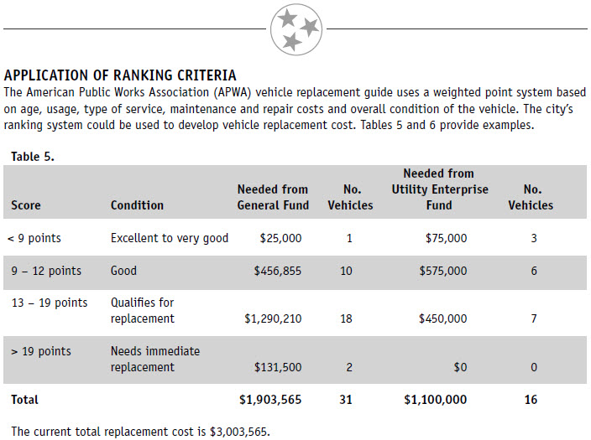The image size is (591, 440).
Task: Select the $456,855 general fund value
Action: [278, 271]
